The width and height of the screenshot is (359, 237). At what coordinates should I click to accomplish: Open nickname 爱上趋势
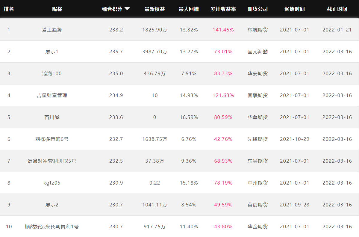(52, 30)
